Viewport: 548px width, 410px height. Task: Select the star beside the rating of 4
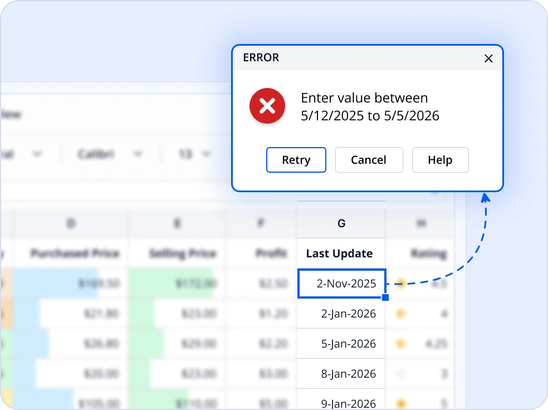click(x=401, y=314)
